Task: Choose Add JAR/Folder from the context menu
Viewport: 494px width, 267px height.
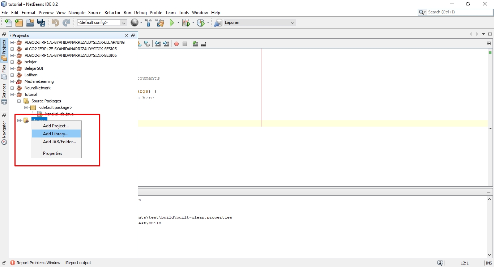Action: pos(59,141)
